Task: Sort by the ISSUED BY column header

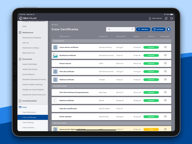Action: click(103, 36)
